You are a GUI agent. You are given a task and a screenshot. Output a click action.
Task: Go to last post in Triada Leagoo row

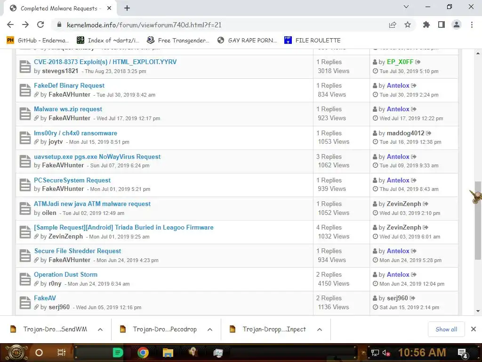426,228
